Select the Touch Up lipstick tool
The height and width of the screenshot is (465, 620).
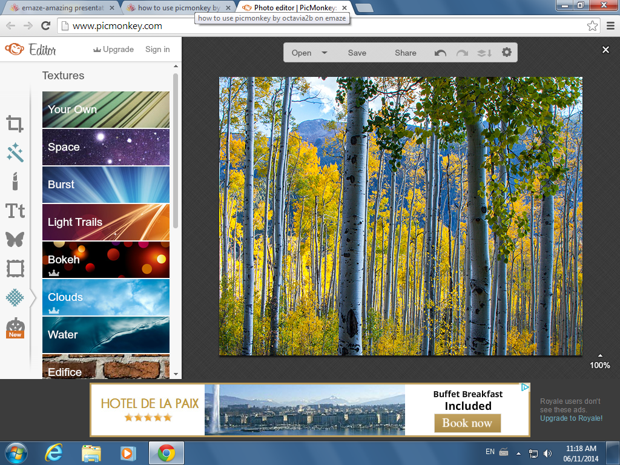15,182
